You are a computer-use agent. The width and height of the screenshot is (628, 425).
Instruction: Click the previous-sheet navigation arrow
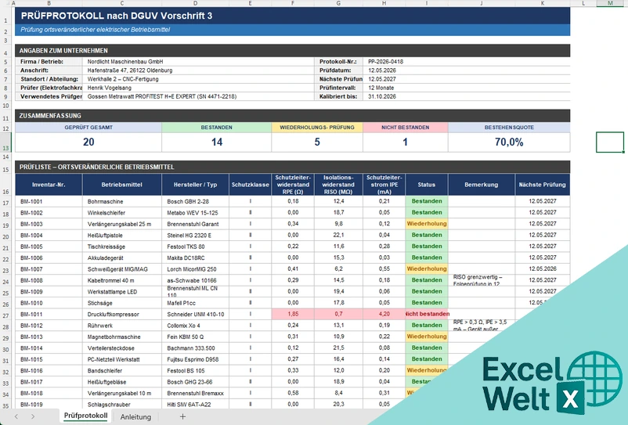pos(16,416)
